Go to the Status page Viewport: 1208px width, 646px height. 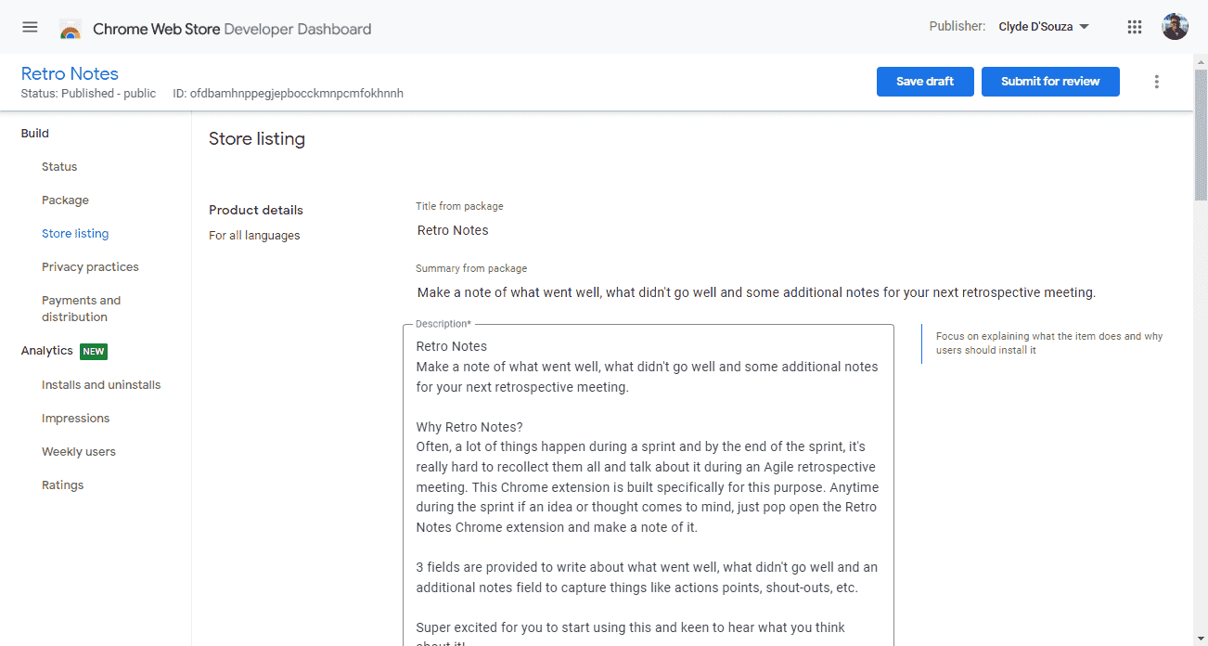tap(59, 167)
